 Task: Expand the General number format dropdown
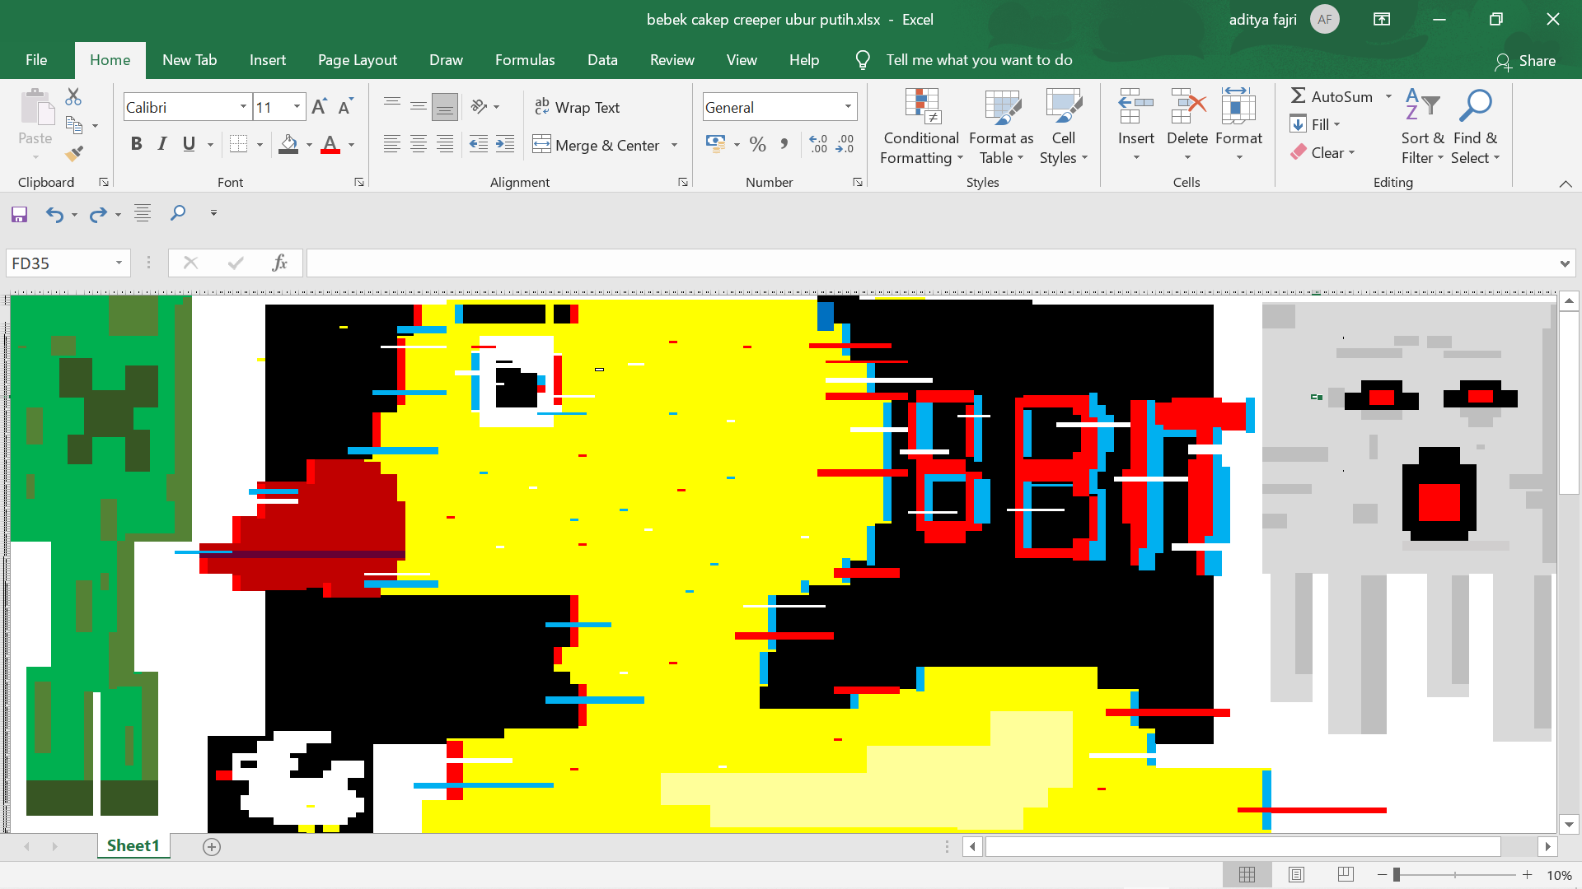click(847, 107)
